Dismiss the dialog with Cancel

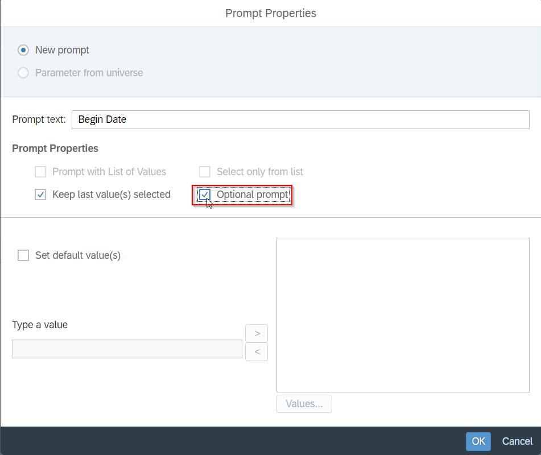coord(517,441)
